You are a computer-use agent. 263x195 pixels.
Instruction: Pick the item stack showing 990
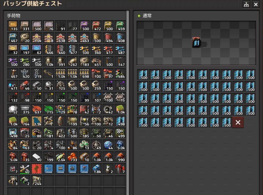[120, 157]
